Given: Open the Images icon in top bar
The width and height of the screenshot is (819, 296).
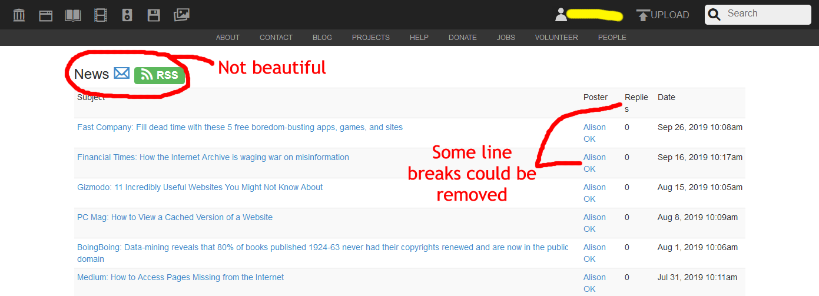Looking at the screenshot, I should point(181,15).
